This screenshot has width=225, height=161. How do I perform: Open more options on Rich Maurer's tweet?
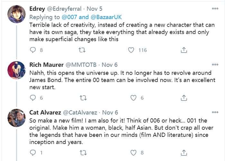[215, 64]
